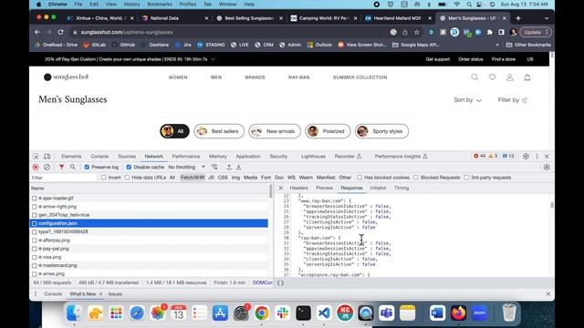Click the red error count badge 44
This screenshot has width=584, height=328.
click(480, 156)
